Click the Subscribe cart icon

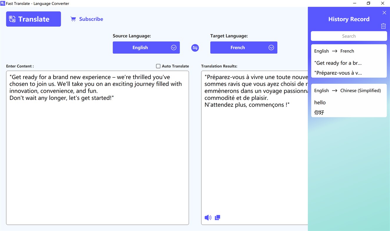coord(73,19)
